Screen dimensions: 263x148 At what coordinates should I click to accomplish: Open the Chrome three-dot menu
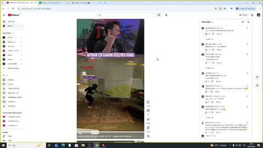pyautogui.click(x=260, y=9)
